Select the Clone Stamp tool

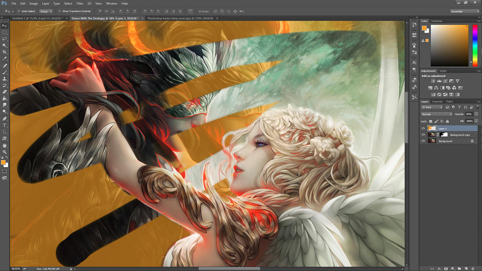click(x=4, y=79)
